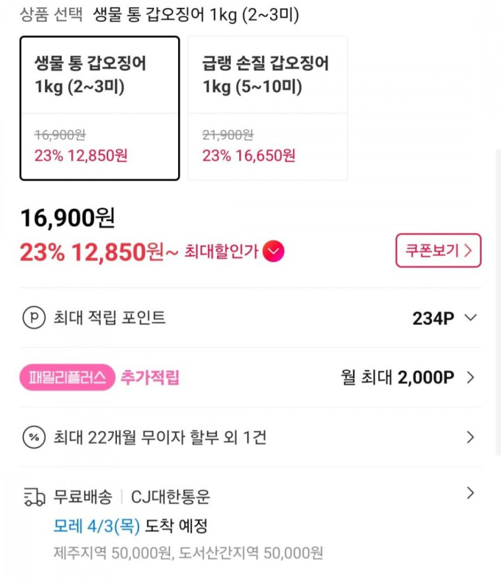Click the 패밀리플러스 pink badge
The image size is (501, 579).
coord(67,377)
